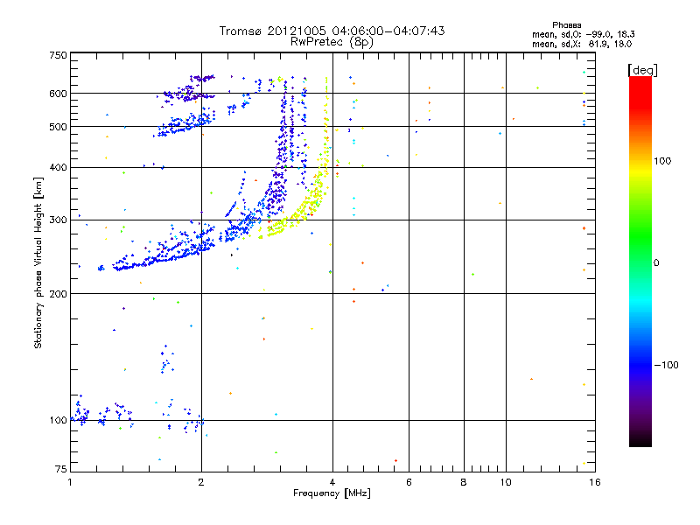Click the plot title 'Tromsø 20121005 04:06:00-04:07:43'

tap(332, 31)
